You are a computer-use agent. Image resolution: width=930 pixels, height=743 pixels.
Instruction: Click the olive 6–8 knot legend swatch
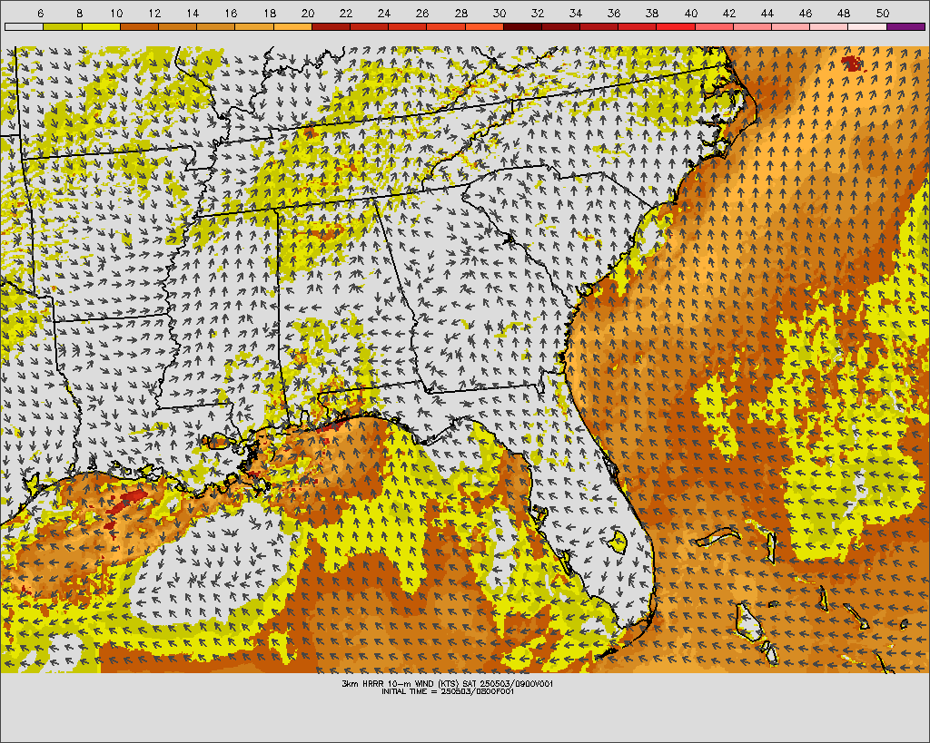click(63, 26)
